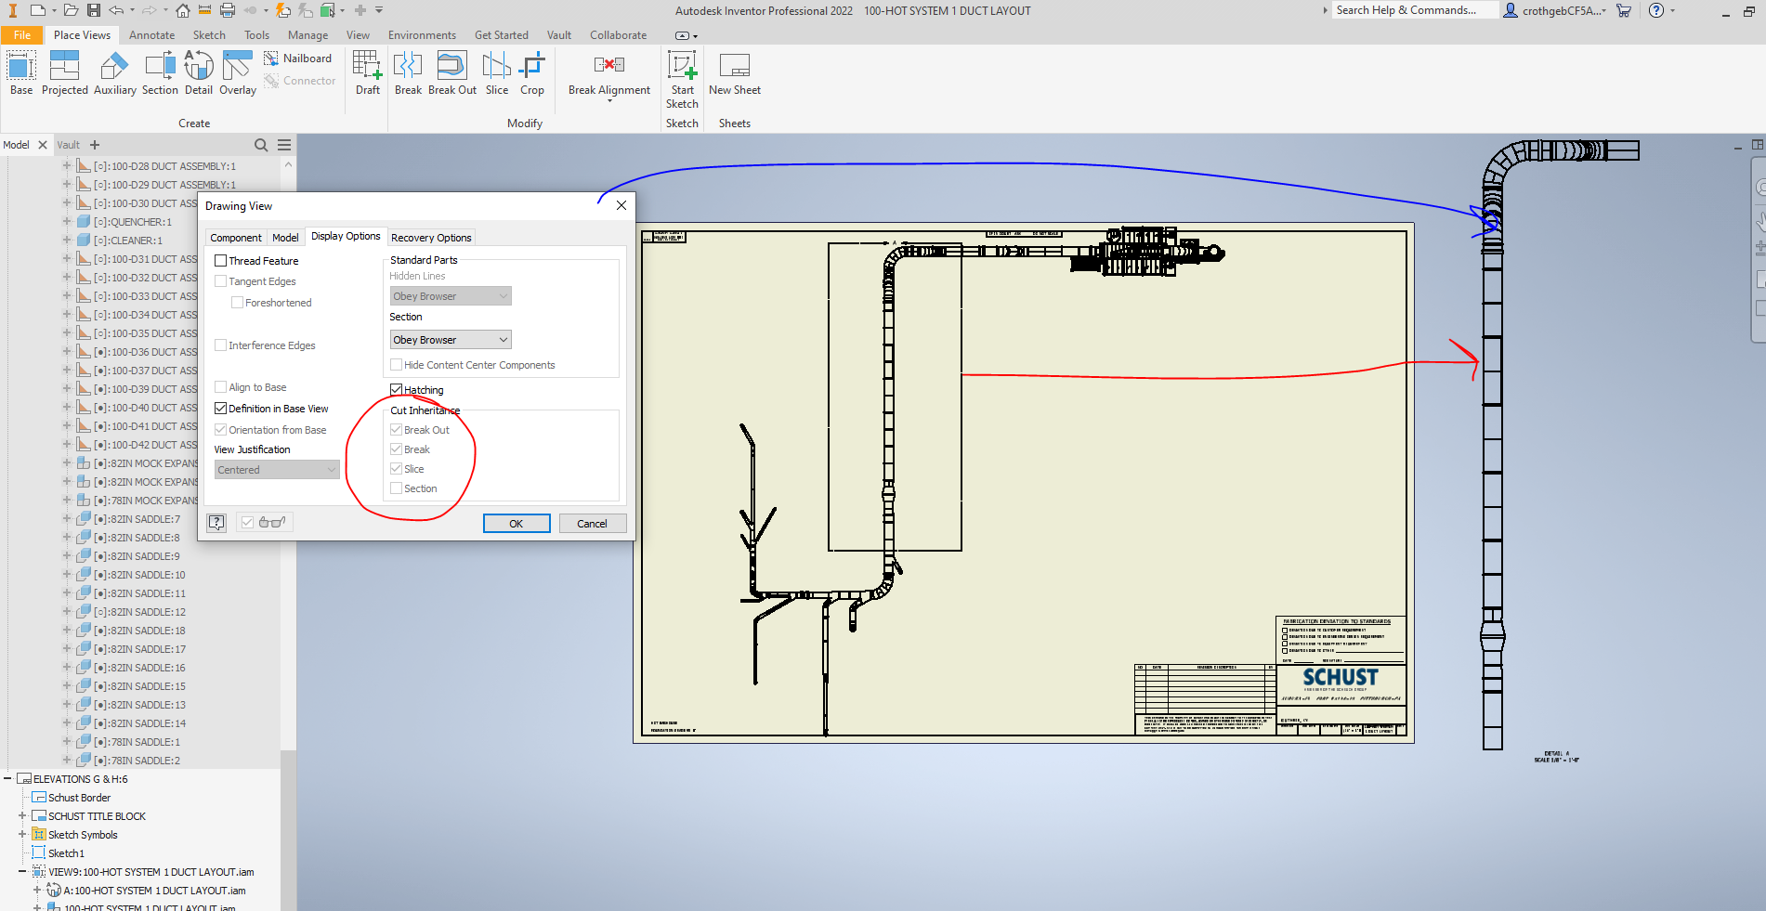This screenshot has height=911, width=1766.
Task: Click the OK button in Drawing View dialog
Action: click(516, 523)
